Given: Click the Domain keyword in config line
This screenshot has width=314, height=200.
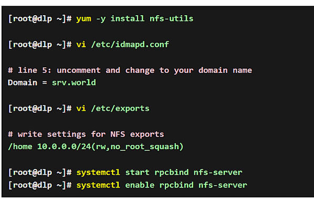Looking at the screenshot, I should pos(23,83).
